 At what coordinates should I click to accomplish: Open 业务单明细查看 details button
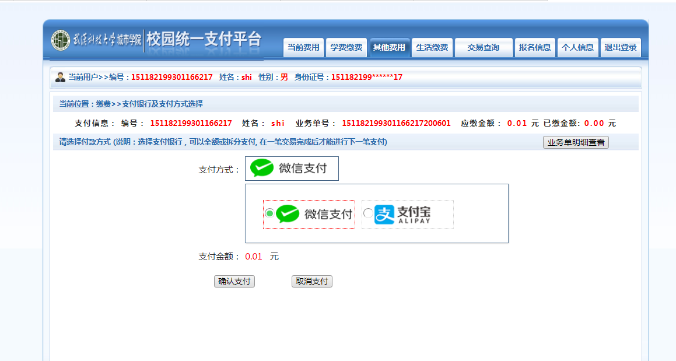[576, 142]
